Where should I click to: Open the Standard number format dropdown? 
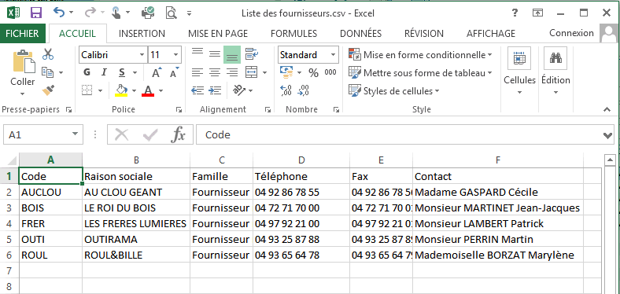pyautogui.click(x=334, y=55)
